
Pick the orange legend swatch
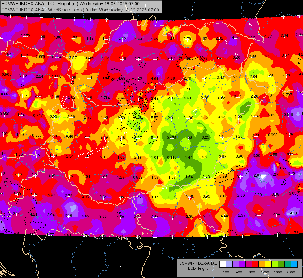click(x=262, y=264)
